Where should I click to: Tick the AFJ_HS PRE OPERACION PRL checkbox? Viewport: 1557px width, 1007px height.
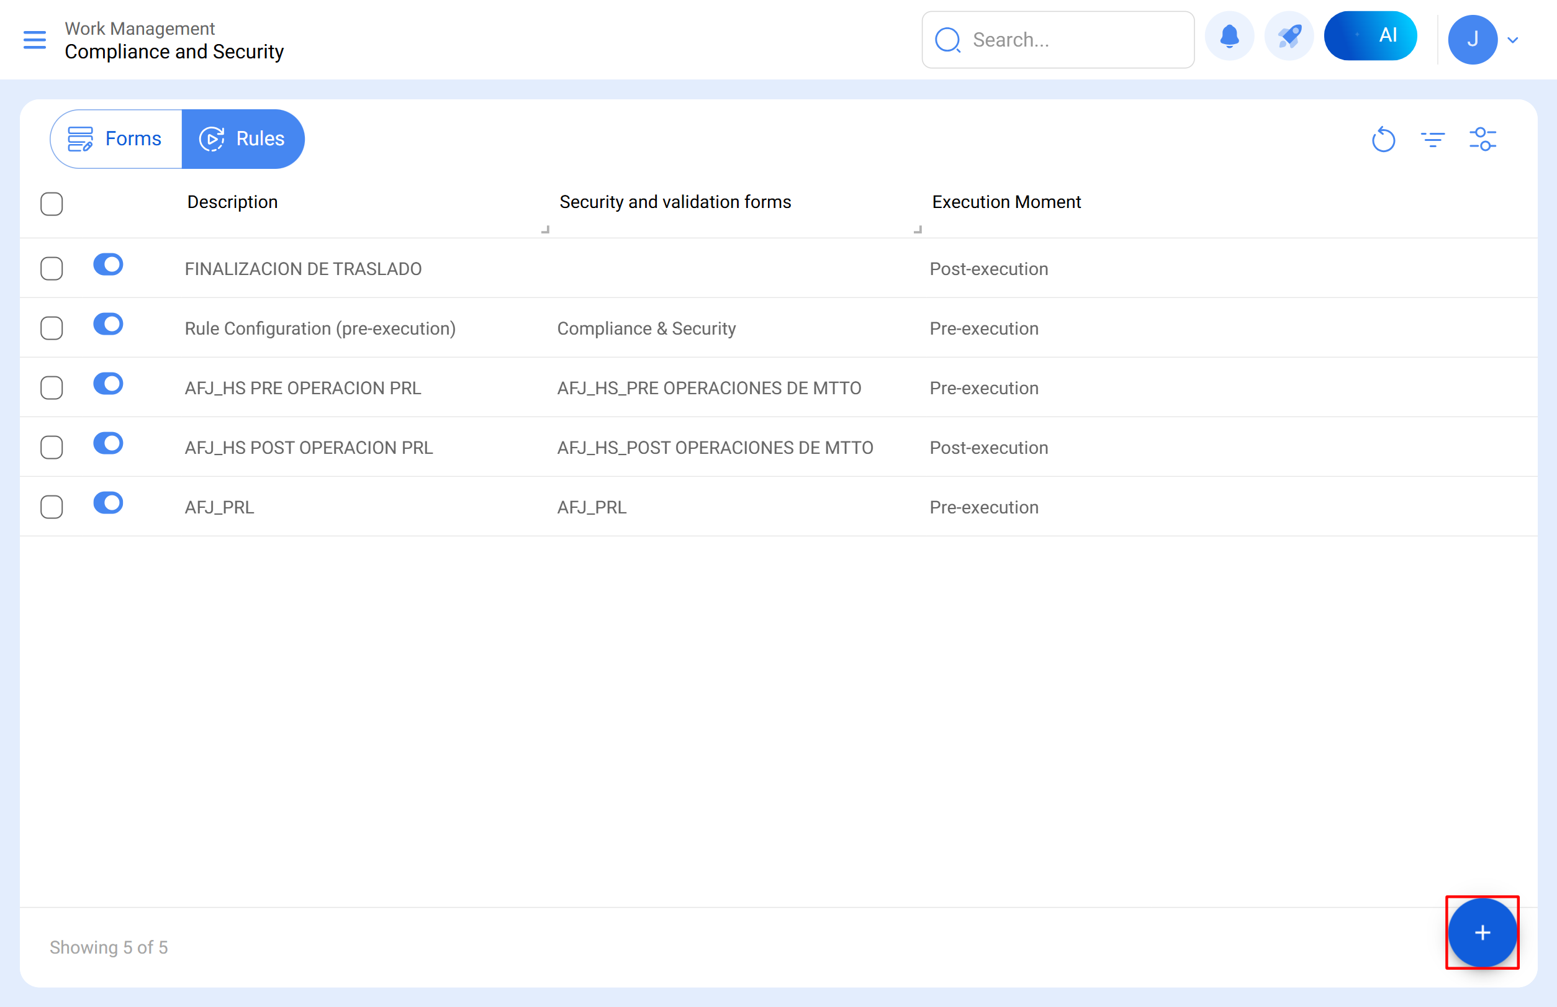(52, 388)
